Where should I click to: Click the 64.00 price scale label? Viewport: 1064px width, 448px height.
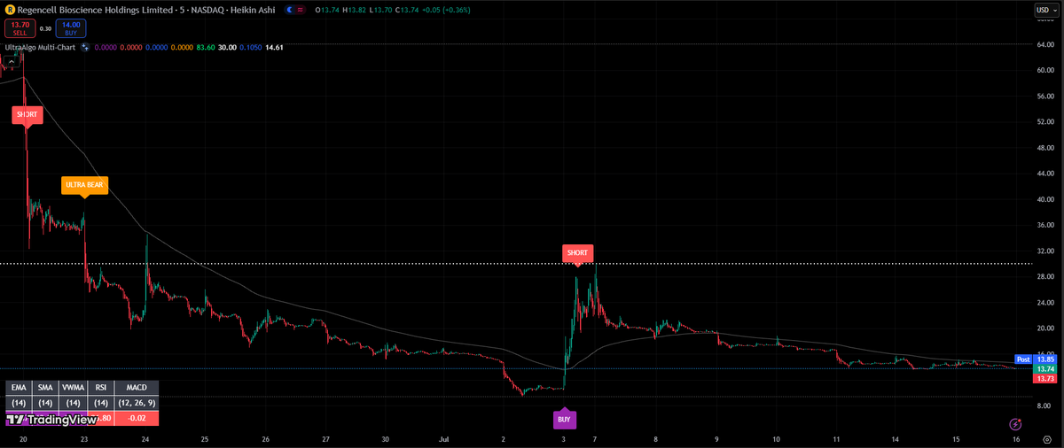1044,44
